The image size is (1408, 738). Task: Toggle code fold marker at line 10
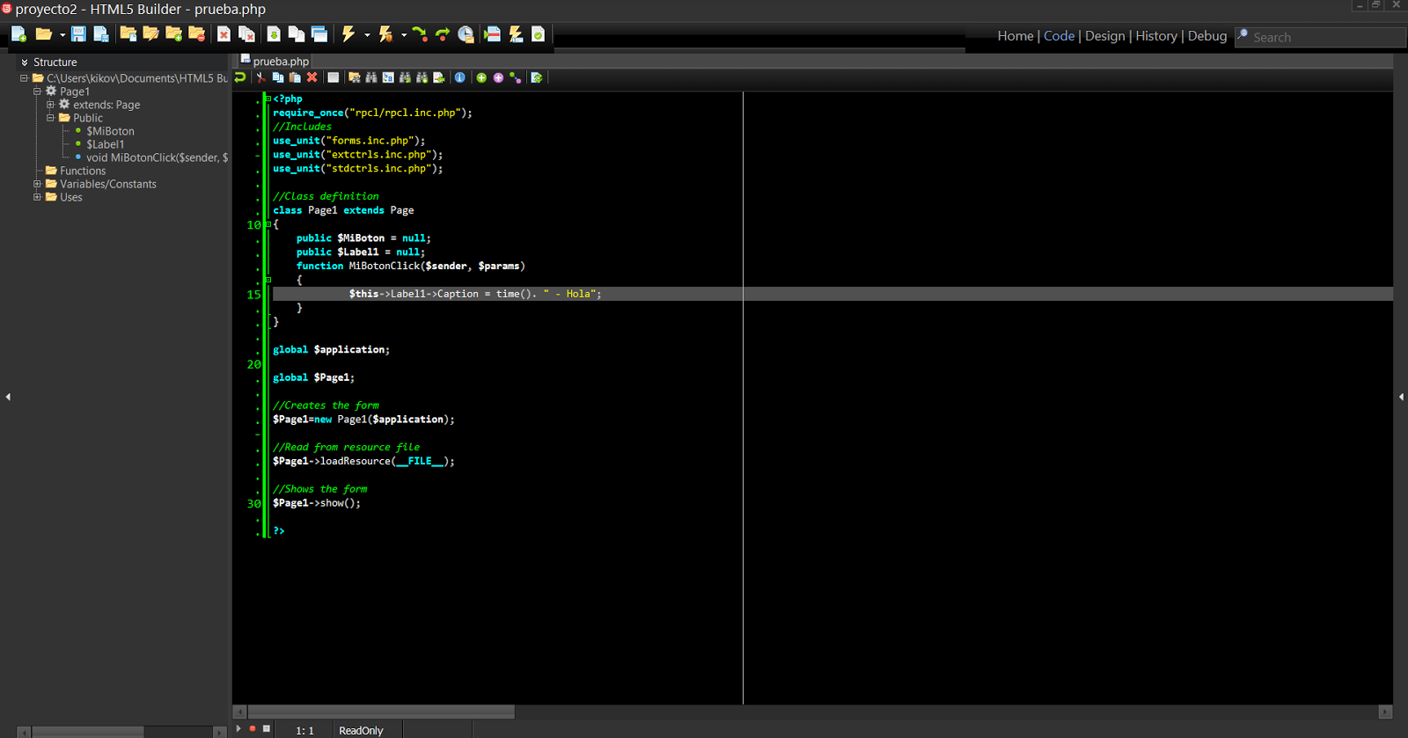point(268,224)
